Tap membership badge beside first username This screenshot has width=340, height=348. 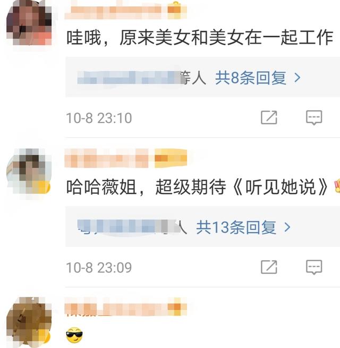coord(177,10)
